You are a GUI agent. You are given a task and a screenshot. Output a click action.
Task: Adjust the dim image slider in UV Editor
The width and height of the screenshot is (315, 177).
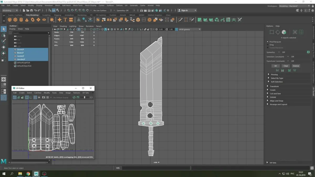85,97
